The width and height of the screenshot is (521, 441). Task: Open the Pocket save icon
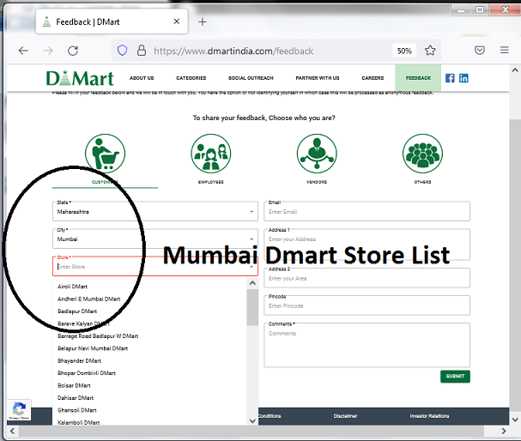(480, 50)
